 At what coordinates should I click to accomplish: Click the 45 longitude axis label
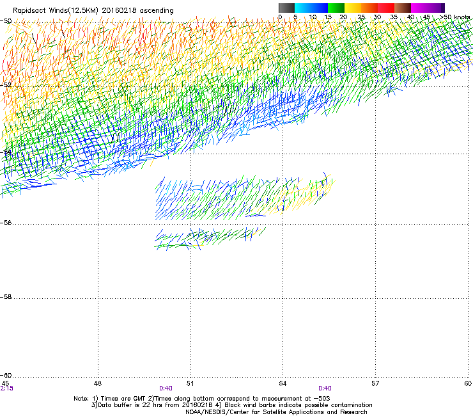point(5,383)
